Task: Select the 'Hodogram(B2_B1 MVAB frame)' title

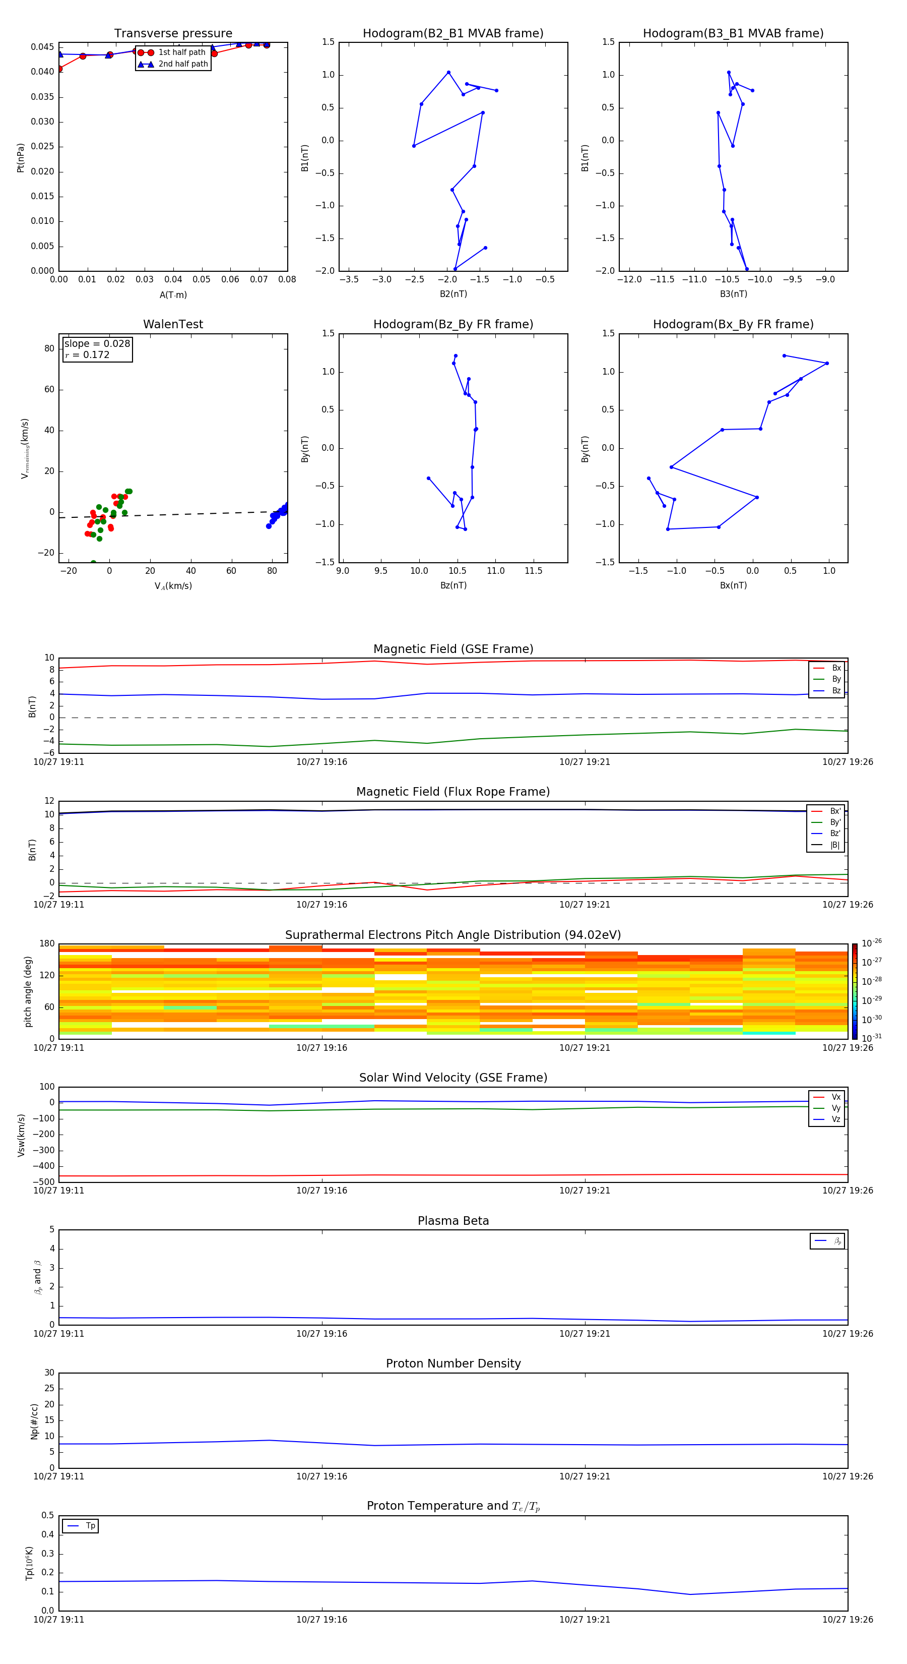Action: 453,34
